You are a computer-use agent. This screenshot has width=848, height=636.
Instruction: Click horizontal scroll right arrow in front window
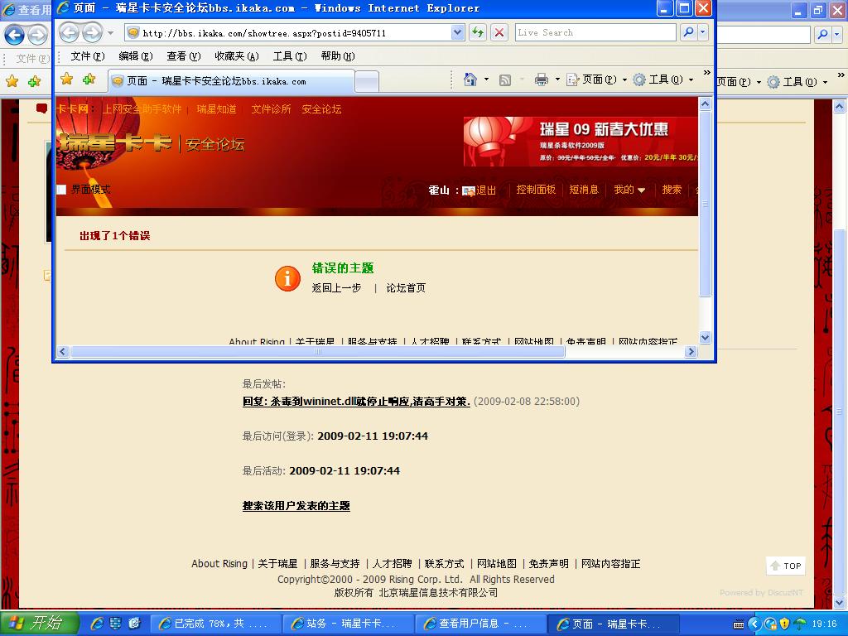[691, 351]
